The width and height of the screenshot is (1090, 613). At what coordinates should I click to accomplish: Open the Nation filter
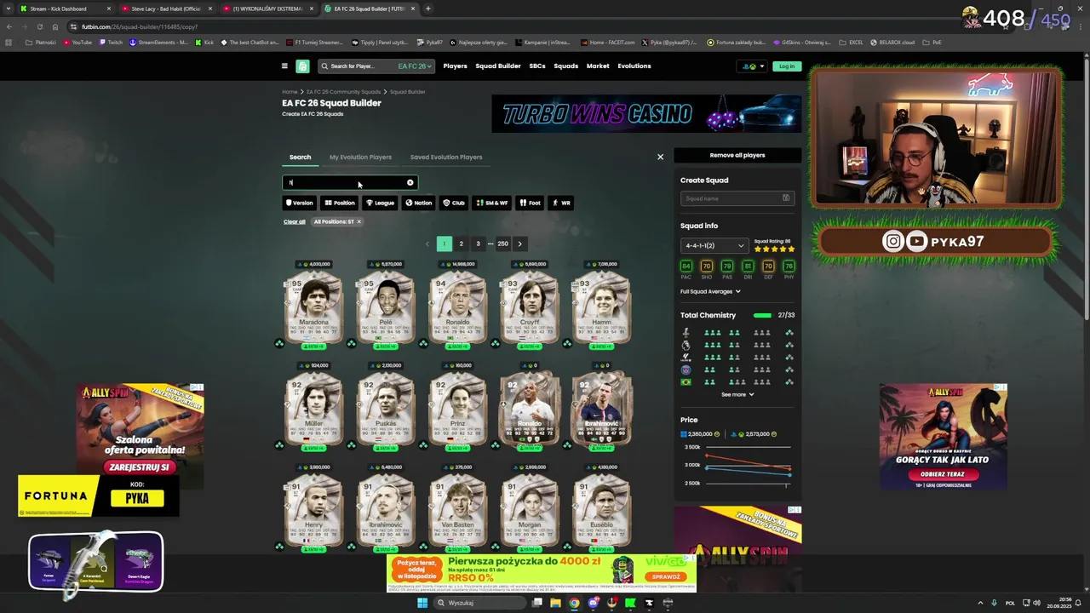418,203
